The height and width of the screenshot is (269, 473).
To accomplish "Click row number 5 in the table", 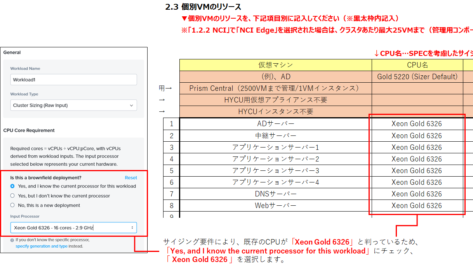I will (x=172, y=171).
